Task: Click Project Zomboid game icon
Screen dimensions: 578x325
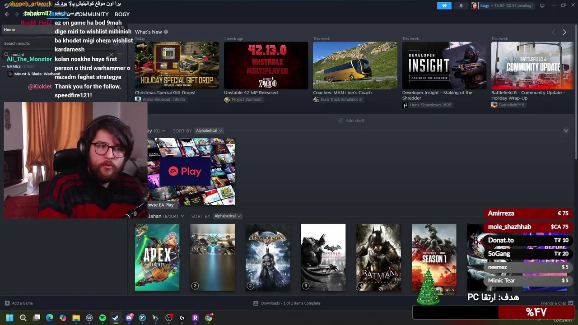Action: (227, 99)
